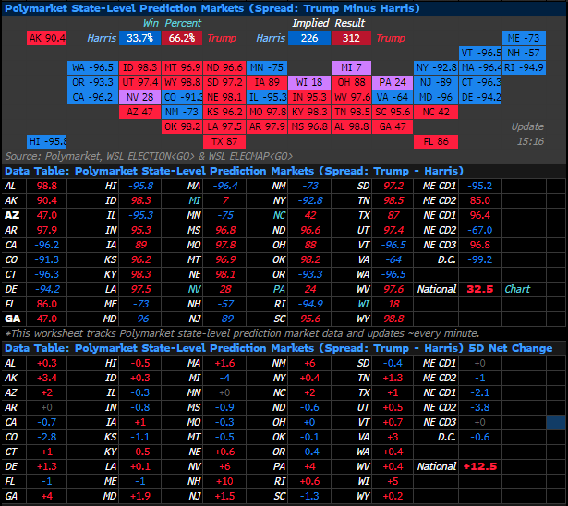Click the ME -73 tile on map

click(524, 39)
